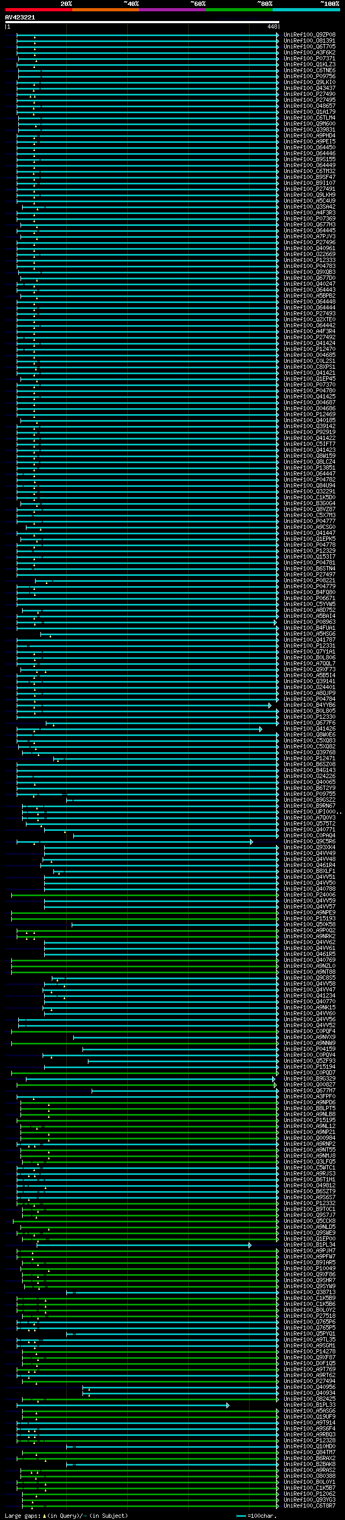Select the UniRef100_B9S155 label
The image size is (345, 1520).
pyautogui.click(x=309, y=159)
